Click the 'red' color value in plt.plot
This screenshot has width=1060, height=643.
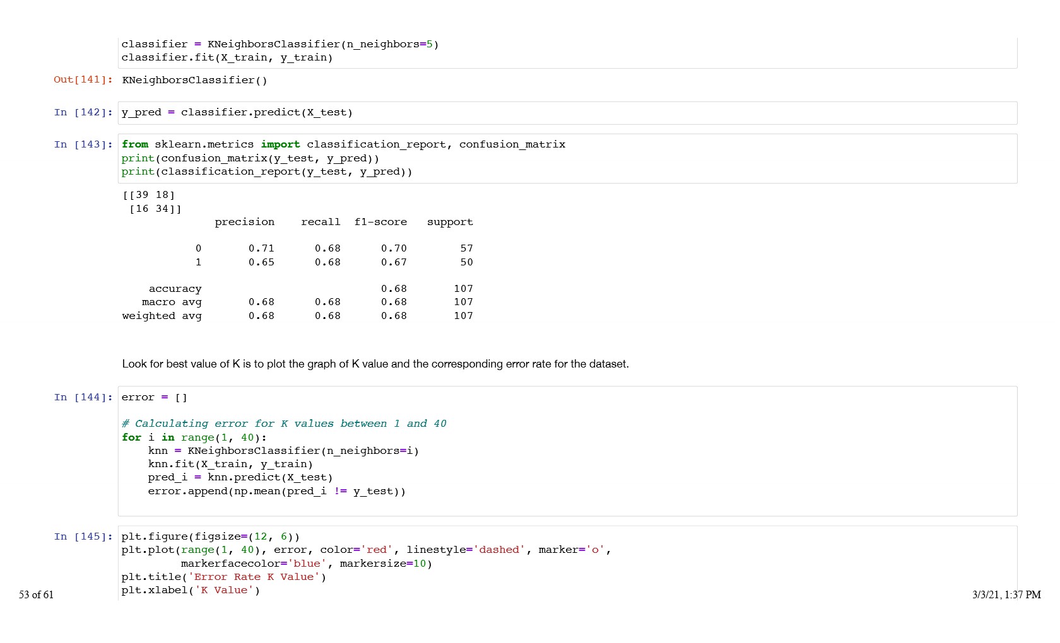(x=376, y=550)
